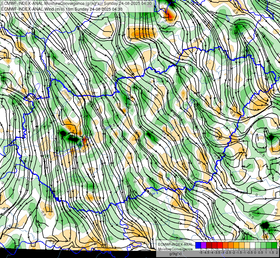The width and height of the screenshot is (280, 258).
Task: Click 'MoistureConvergence' label in the legend box
Action: click(175, 249)
